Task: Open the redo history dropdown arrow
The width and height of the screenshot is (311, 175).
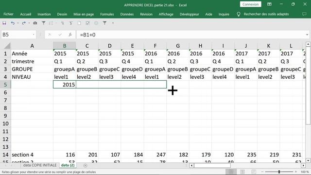Action: [29, 23]
